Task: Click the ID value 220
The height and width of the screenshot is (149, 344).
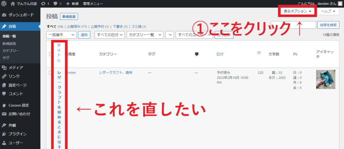Action: 260,72
